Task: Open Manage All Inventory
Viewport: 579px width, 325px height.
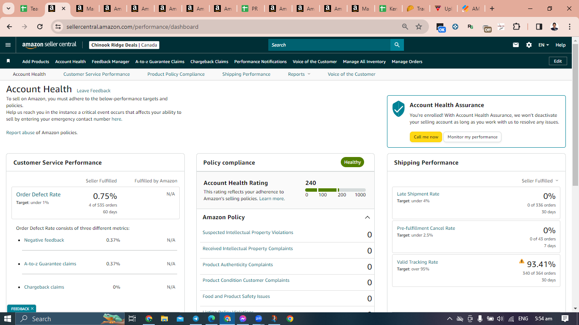Action: coord(364,61)
